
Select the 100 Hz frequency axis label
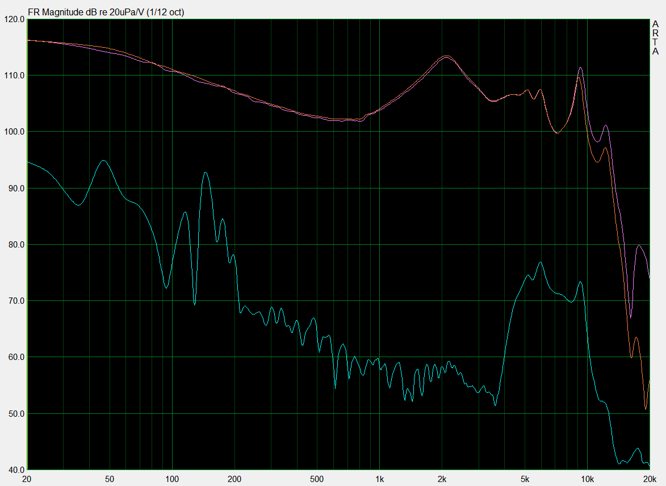[x=172, y=479]
